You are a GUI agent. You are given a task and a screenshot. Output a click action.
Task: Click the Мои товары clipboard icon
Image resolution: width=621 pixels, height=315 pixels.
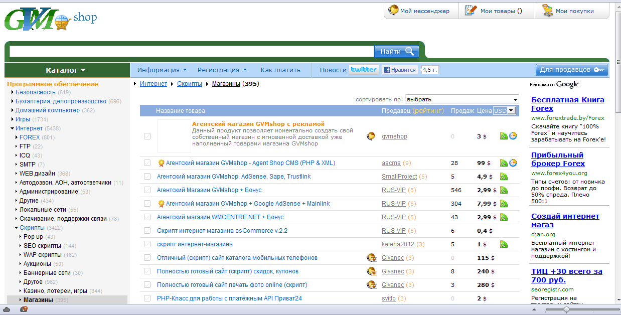pos(470,10)
